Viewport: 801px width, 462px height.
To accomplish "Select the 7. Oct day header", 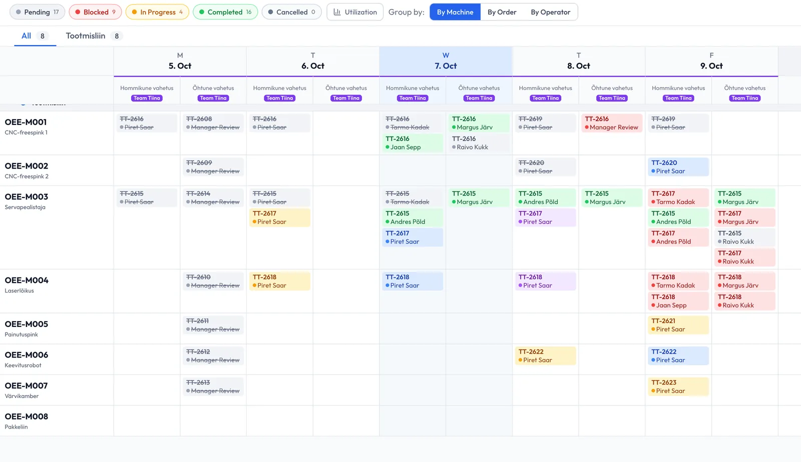I will click(x=446, y=61).
